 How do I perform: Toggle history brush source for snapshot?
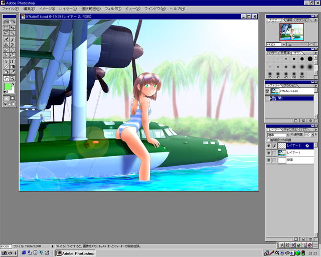click(267, 91)
